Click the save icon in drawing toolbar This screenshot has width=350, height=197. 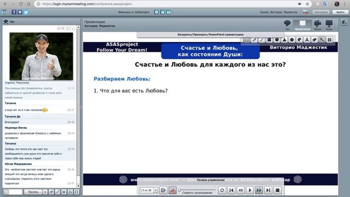coord(329,40)
